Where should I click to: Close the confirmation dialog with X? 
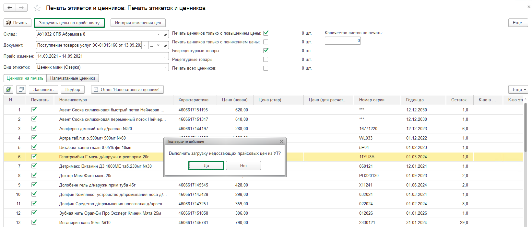[281, 141]
